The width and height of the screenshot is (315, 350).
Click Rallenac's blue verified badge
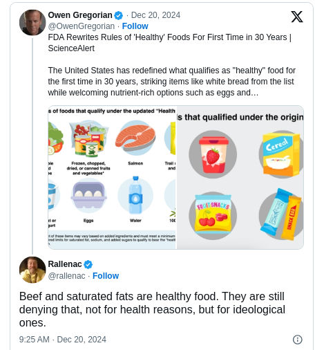coord(88,264)
